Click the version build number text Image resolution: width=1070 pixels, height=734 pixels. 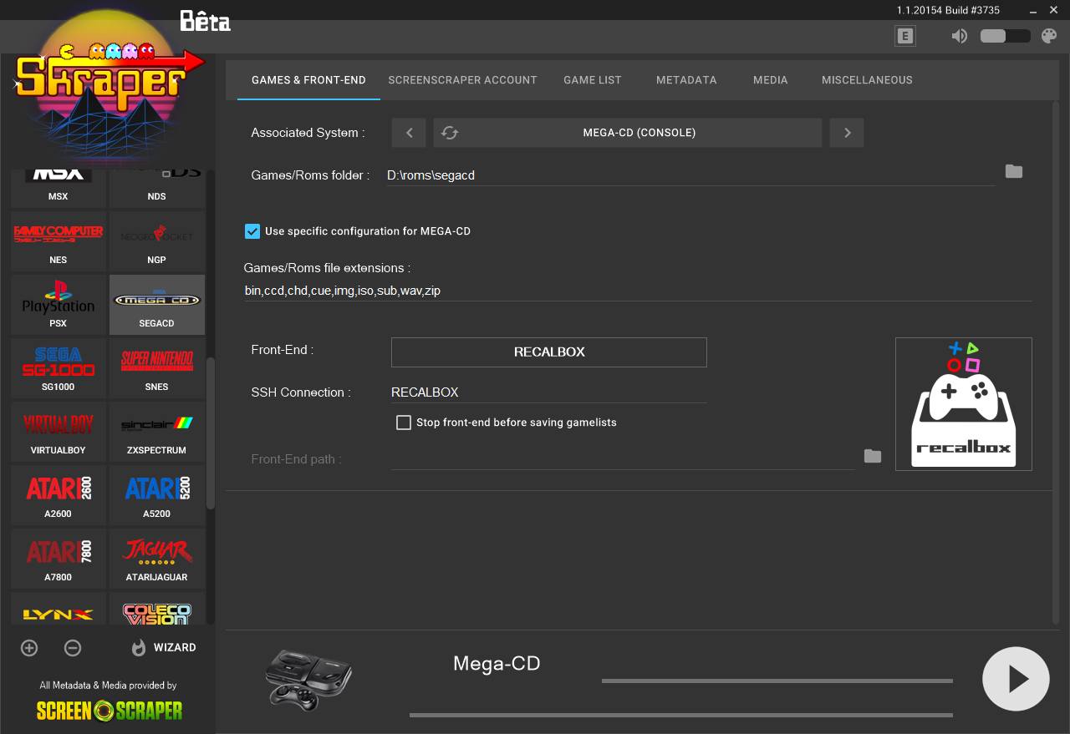click(948, 10)
